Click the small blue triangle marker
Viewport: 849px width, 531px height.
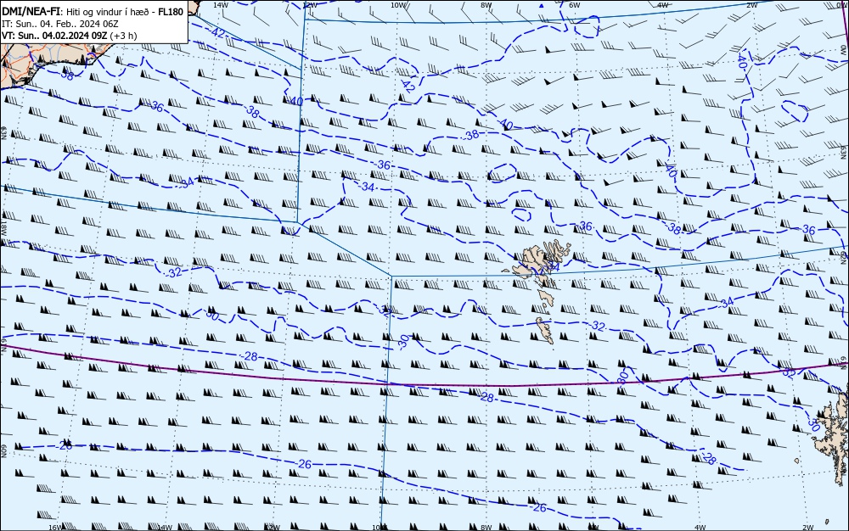[542, 5]
